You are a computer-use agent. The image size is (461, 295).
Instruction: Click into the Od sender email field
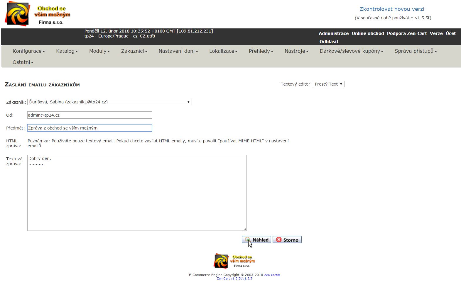tap(90, 115)
